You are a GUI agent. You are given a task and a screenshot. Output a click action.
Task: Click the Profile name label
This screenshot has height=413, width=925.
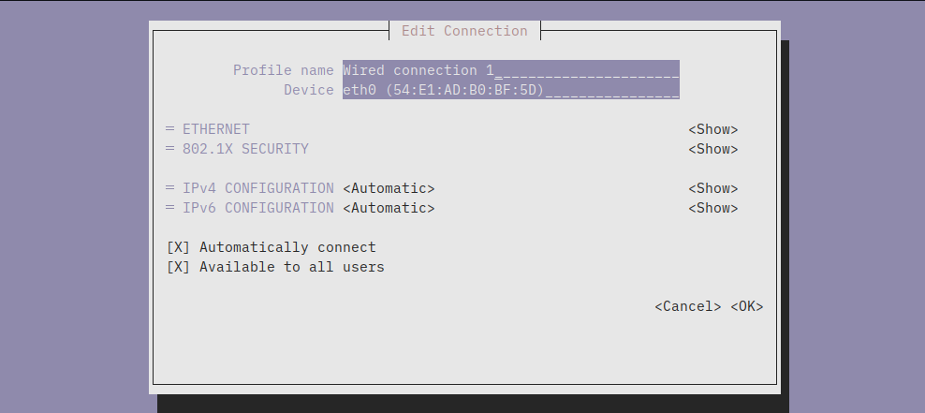(283, 70)
